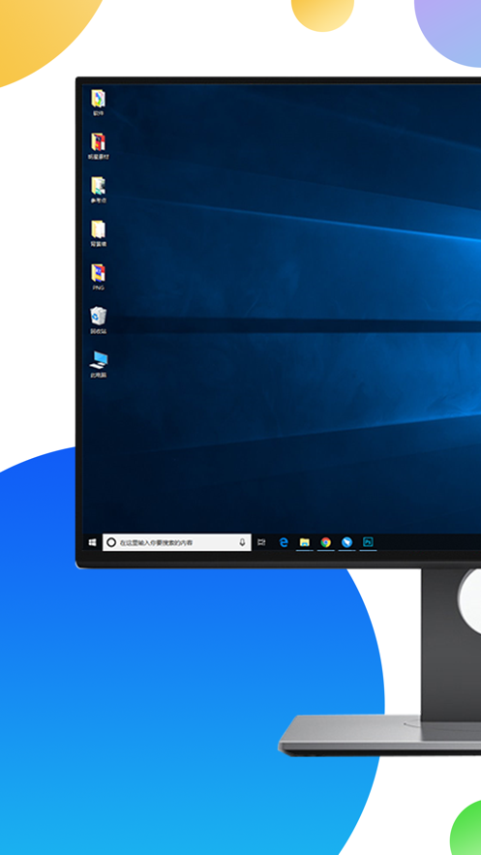Open the second folder with the red cover
Viewport: 481px width, 855px height.
click(x=98, y=146)
